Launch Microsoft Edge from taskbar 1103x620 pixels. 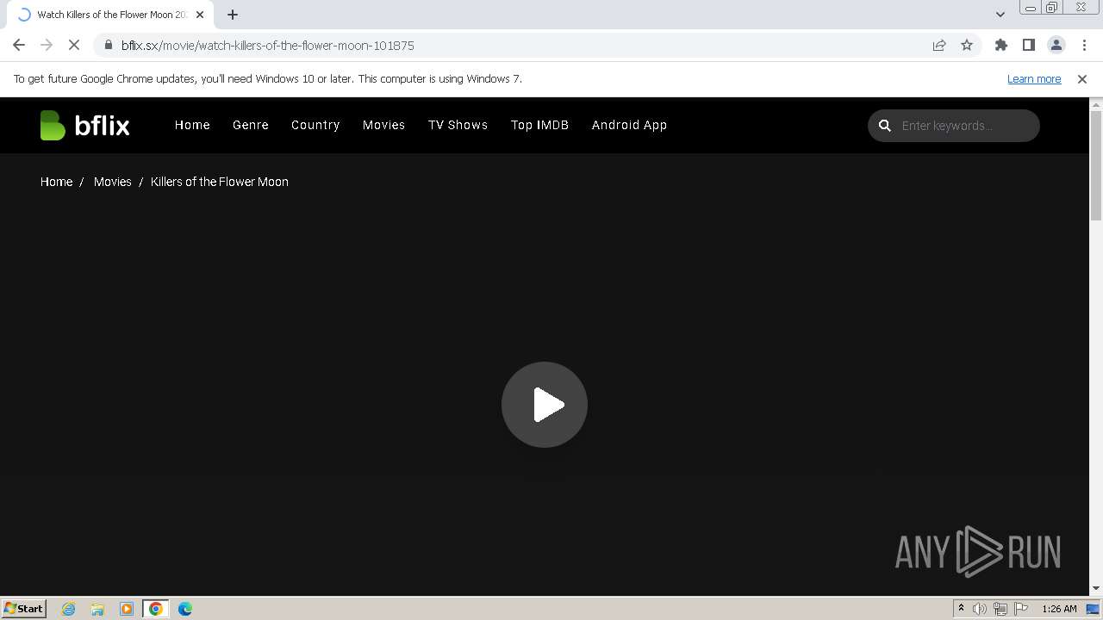[185, 609]
